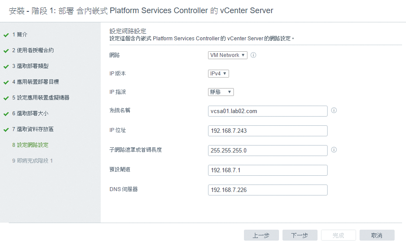Click the DNS server field 192.168.7.226

pos(268,190)
